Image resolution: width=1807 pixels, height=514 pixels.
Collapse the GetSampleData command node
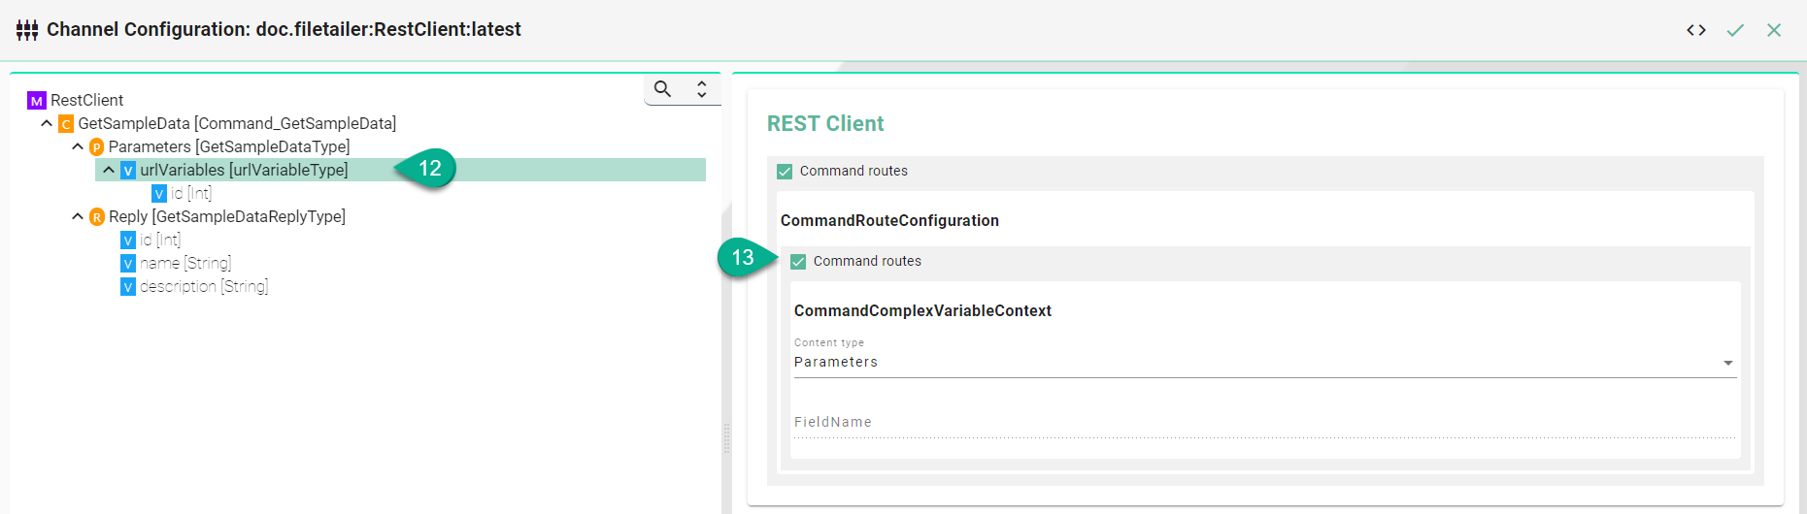[x=47, y=124]
